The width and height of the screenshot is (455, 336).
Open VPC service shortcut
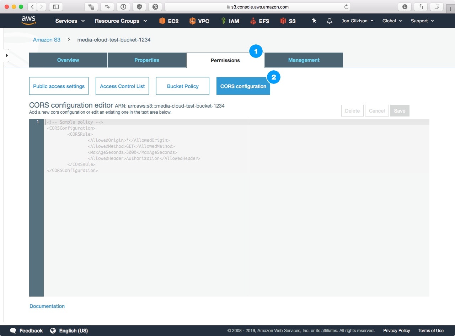199,21
